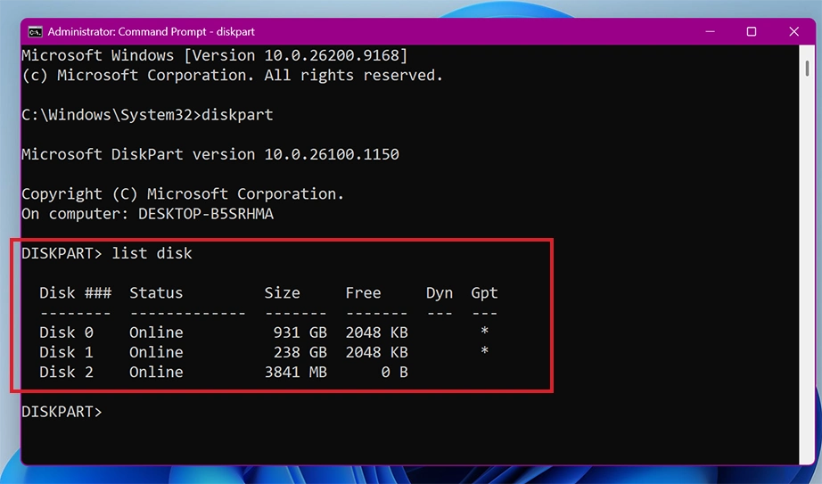Click the 'Free' column header
Viewport: 822px width, 484px height.
coord(363,292)
